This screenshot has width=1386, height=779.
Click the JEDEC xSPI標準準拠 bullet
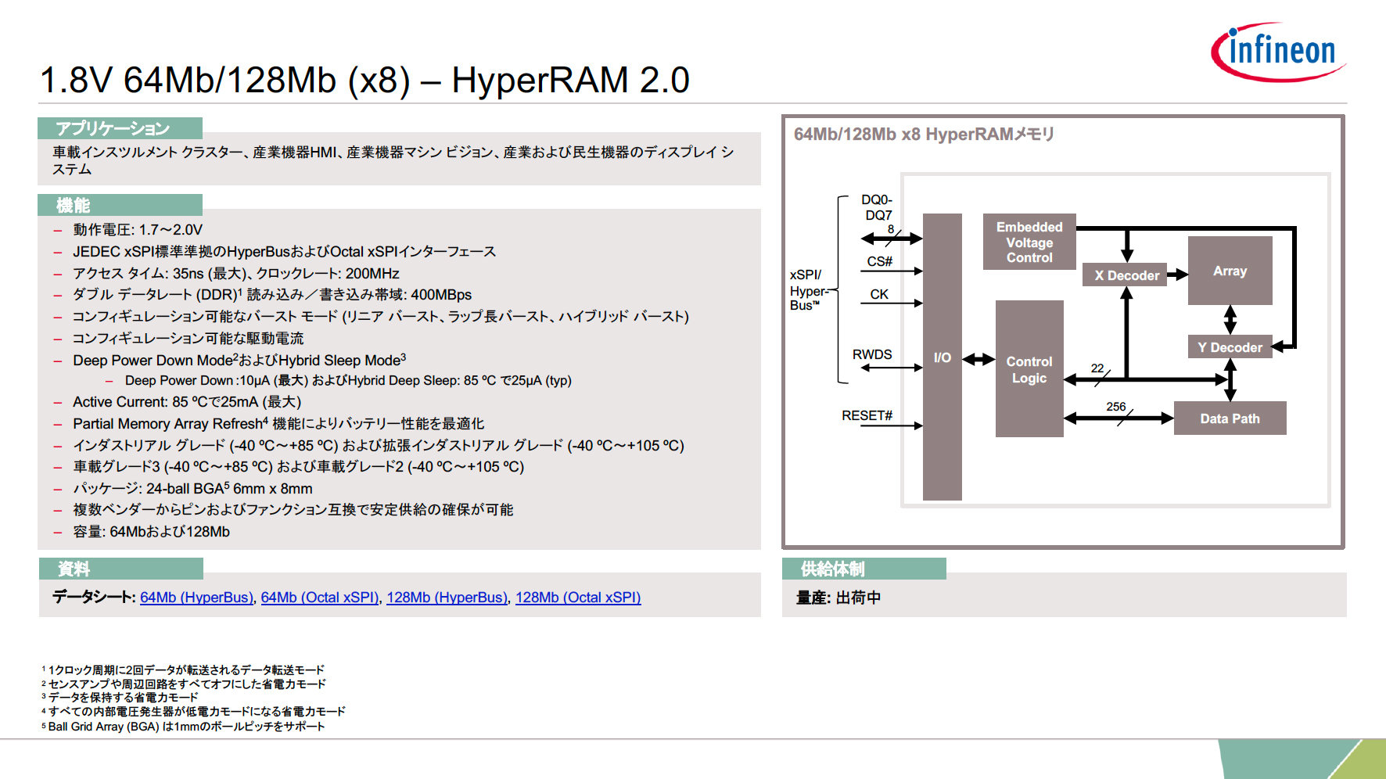click(284, 252)
